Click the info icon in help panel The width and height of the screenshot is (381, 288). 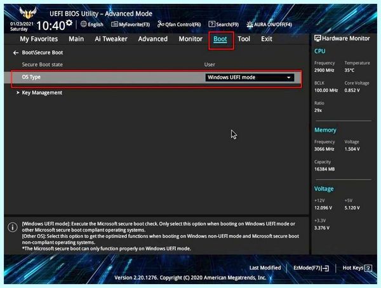point(13,227)
